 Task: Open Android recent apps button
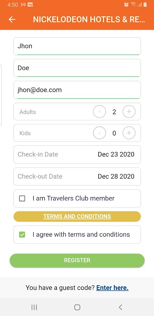(x=34, y=307)
